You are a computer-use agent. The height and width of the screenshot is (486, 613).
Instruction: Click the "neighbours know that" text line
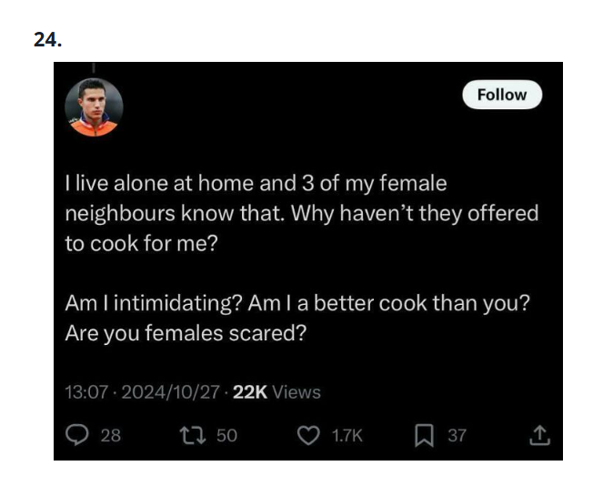[301, 214]
